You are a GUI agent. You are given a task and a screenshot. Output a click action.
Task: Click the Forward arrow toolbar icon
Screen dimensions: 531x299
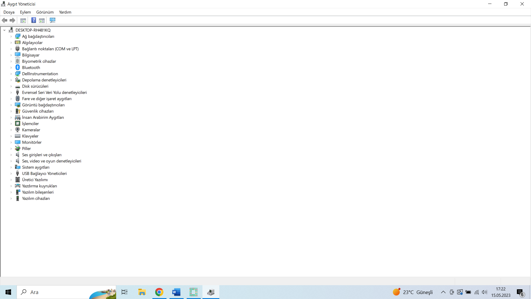pos(12,20)
